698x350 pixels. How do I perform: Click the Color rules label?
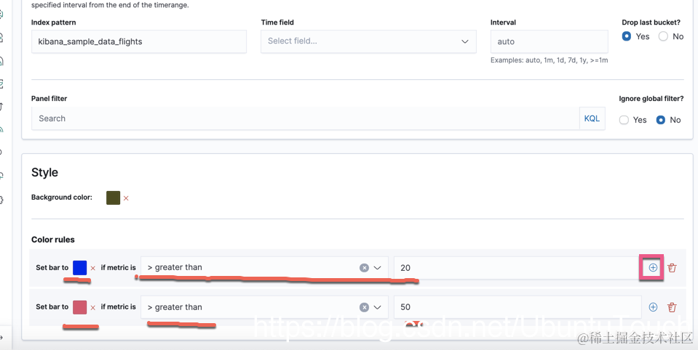[53, 240]
